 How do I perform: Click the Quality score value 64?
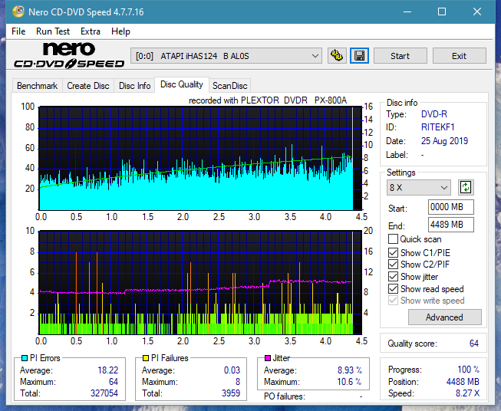[474, 344]
